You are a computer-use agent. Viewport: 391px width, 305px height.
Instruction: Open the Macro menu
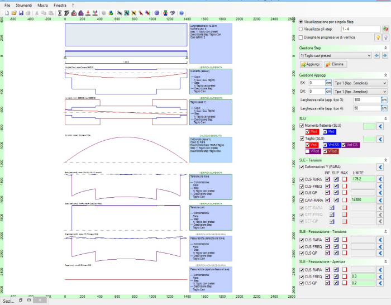(42, 4)
